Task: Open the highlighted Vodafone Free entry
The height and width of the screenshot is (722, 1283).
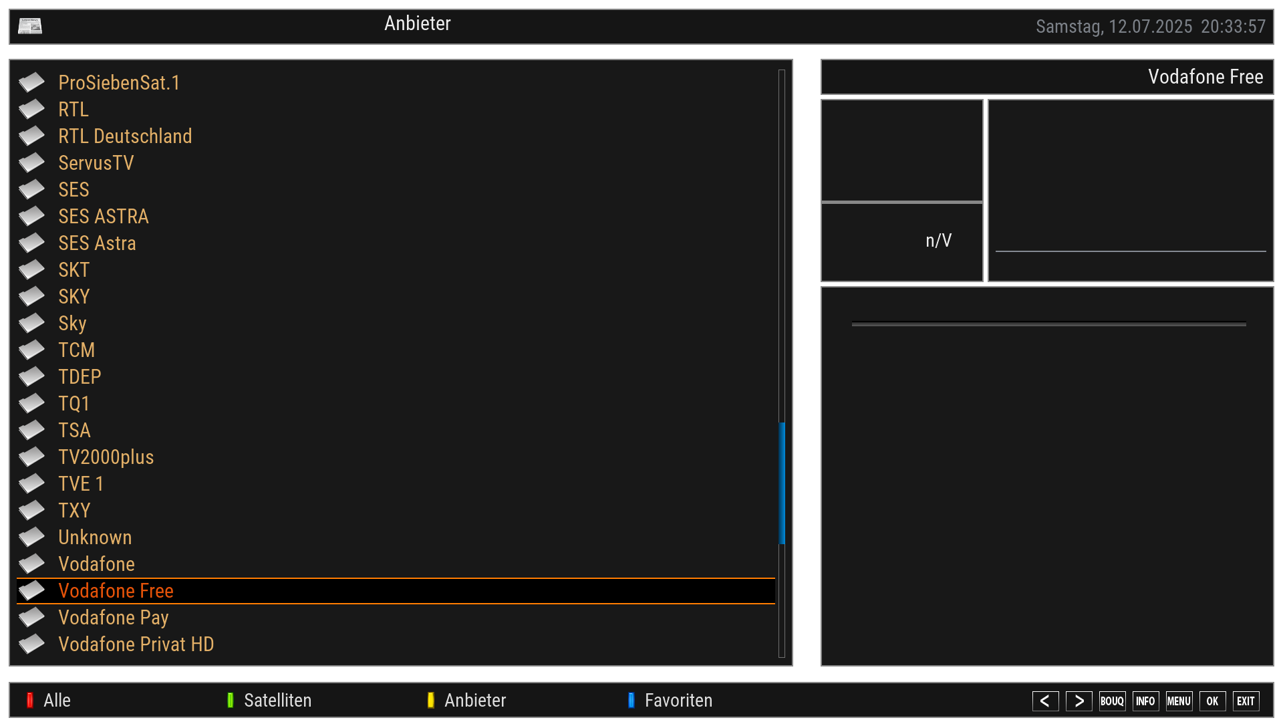Action: click(x=396, y=590)
